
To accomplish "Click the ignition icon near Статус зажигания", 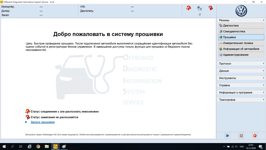I will point(27,117).
